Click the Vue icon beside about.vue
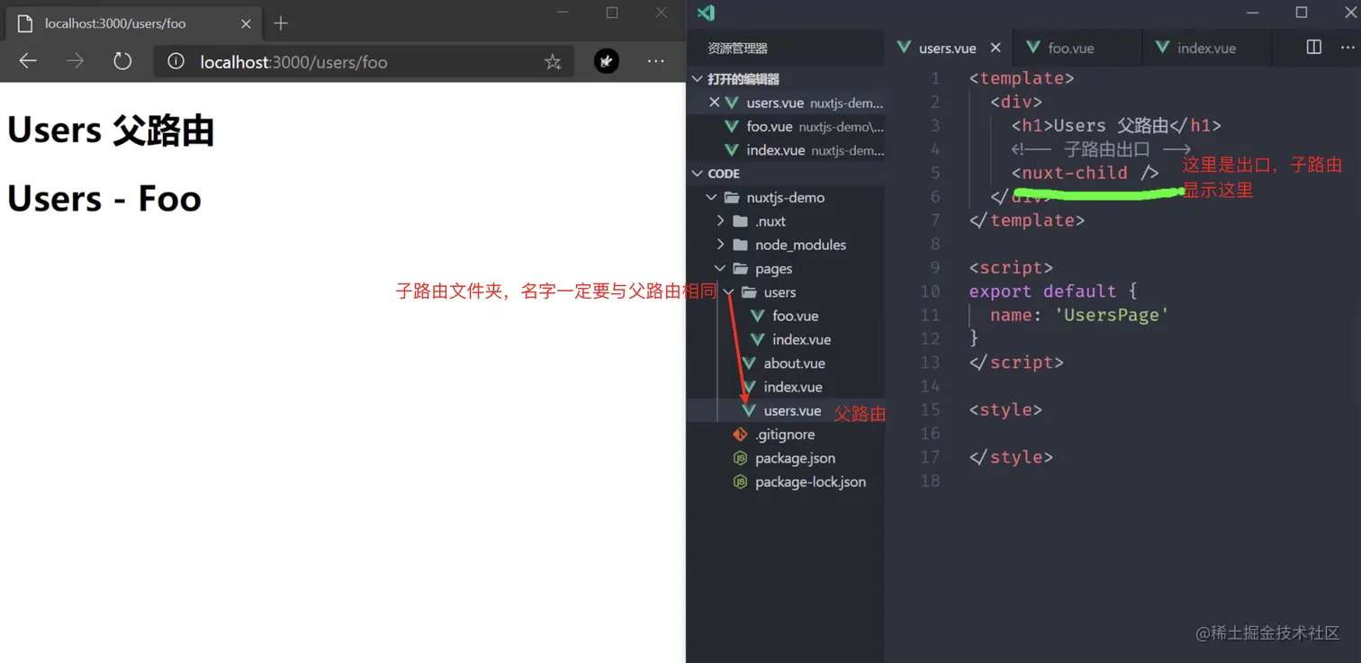1361x663 pixels. 748,363
